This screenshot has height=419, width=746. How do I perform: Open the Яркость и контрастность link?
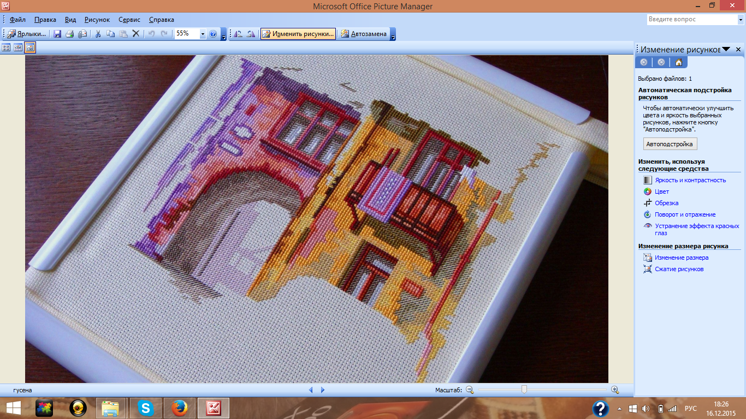point(690,180)
